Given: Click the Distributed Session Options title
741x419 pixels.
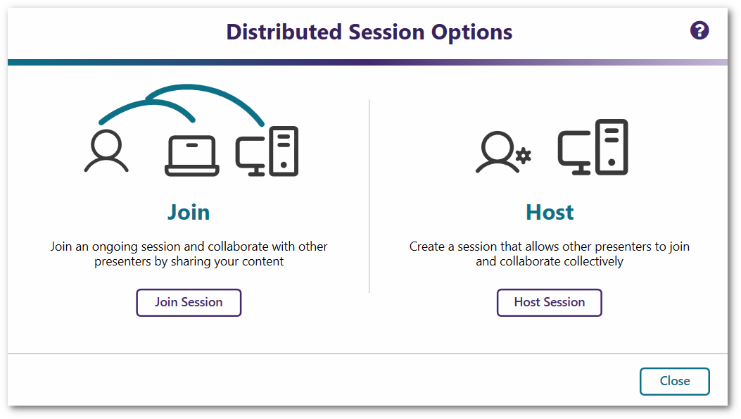Looking at the screenshot, I should (x=369, y=32).
